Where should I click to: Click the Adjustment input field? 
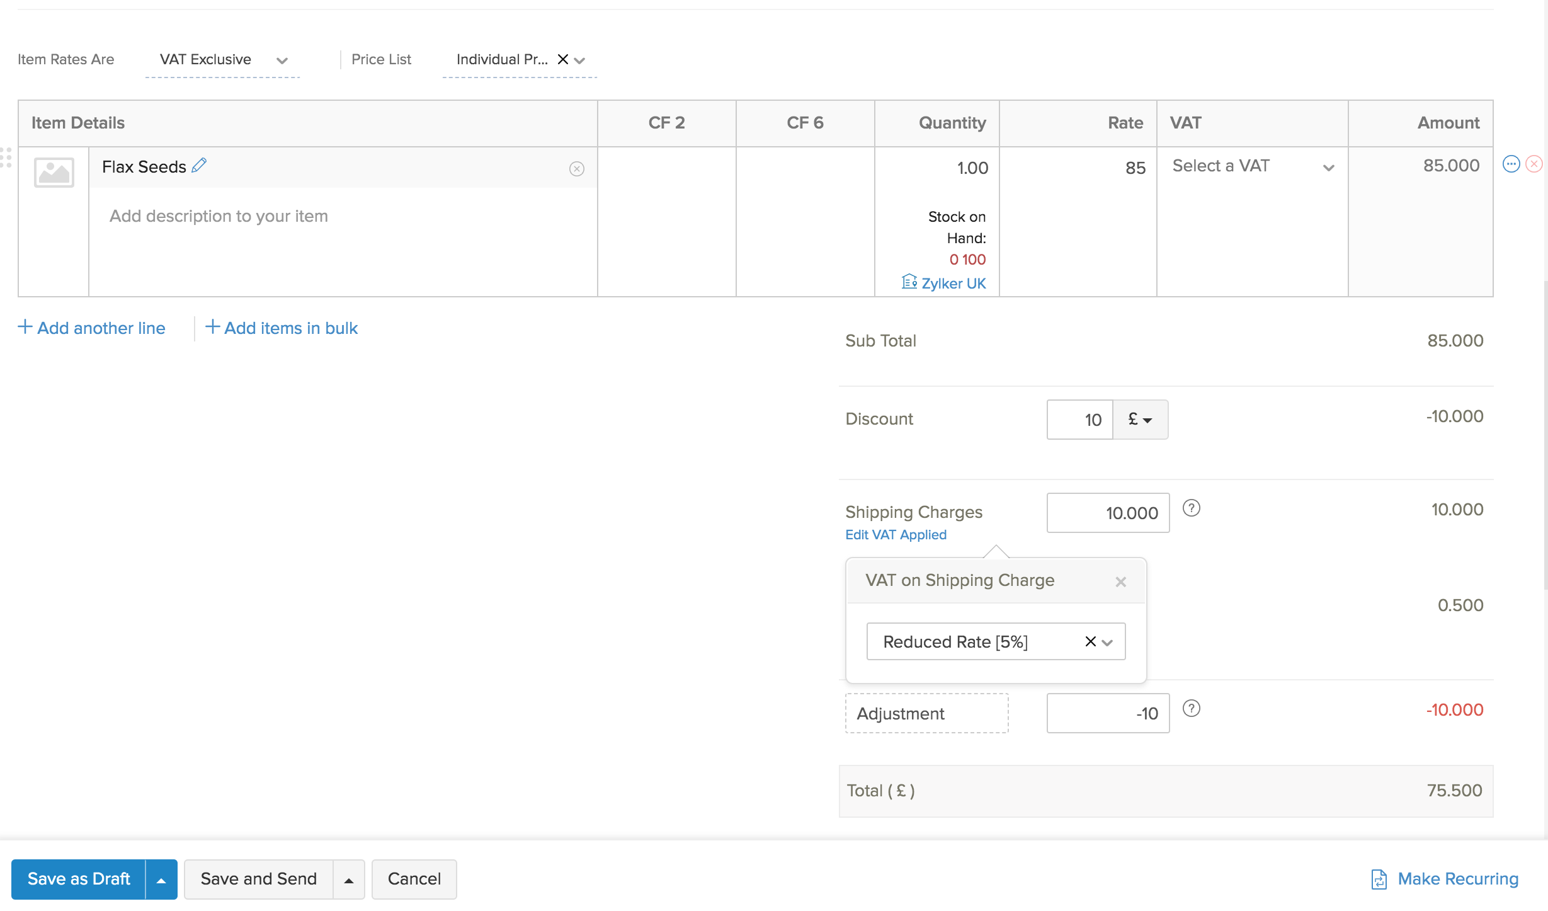[1106, 713]
